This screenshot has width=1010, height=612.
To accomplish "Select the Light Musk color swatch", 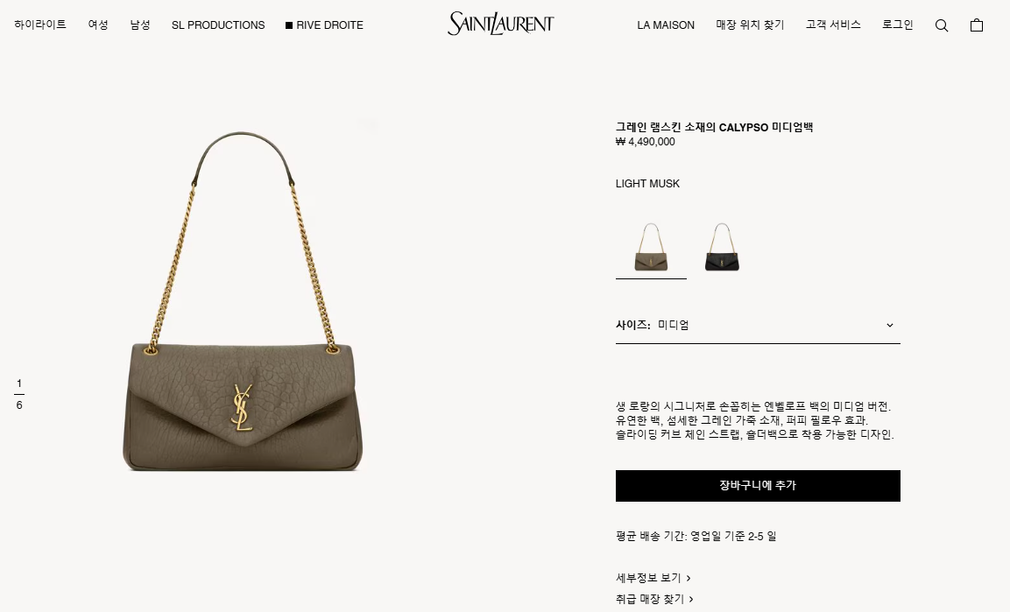I will point(651,247).
